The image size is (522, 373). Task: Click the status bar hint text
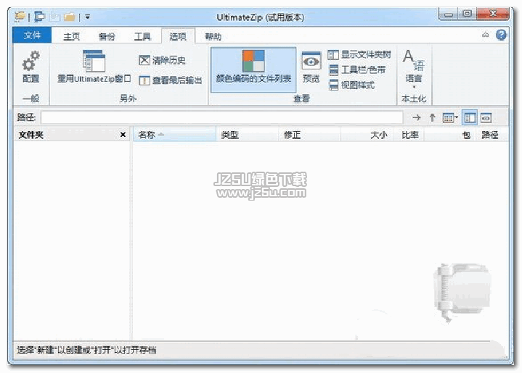(86, 350)
